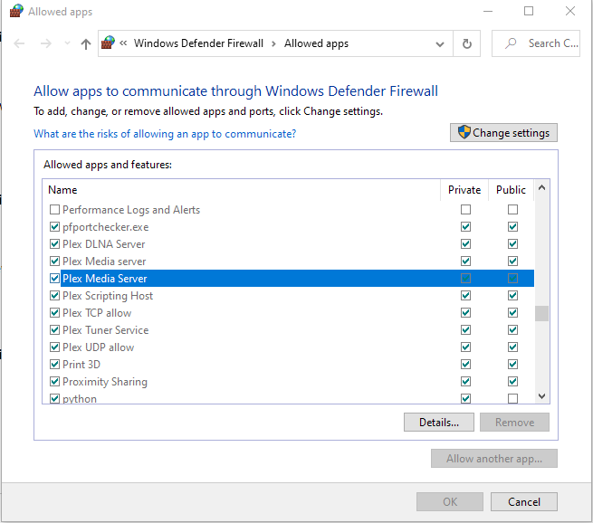Uncheck Plex Tuner Service name checkbox
Viewport: 593px width, 523px height.
[x=55, y=330]
